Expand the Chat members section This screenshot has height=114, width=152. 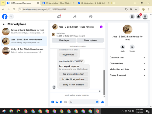pyautogui.click(x=127, y=63)
